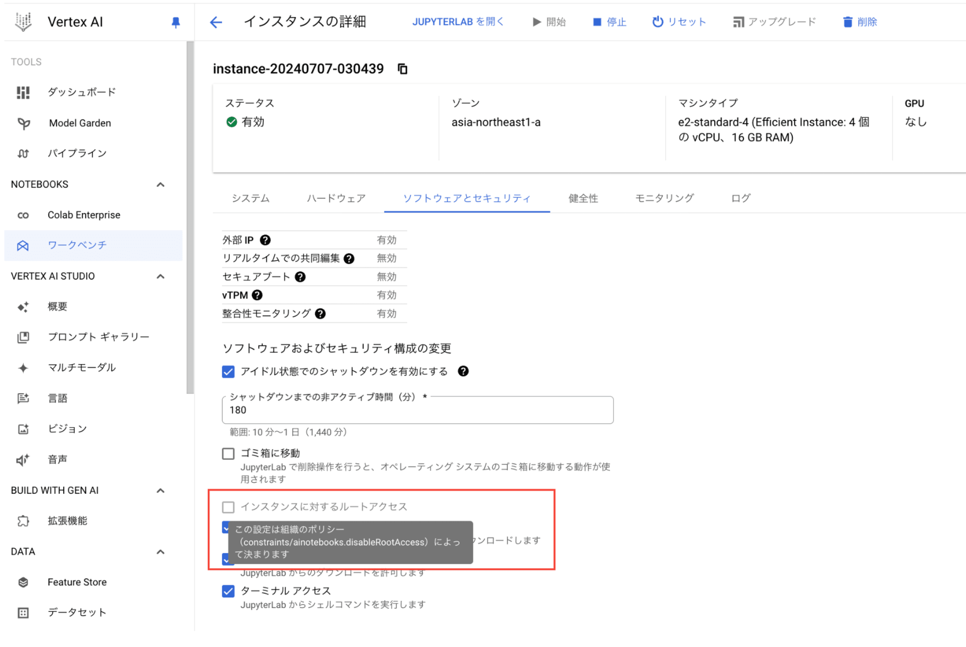Switch to the ハードウェア tab

(336, 198)
